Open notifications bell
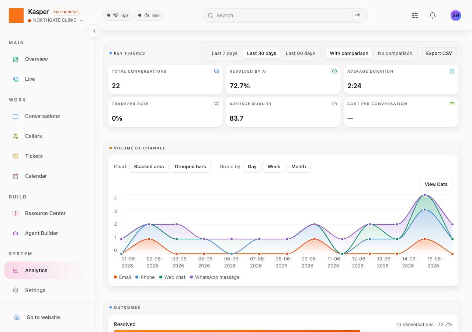Image resolution: width=472 pixels, height=332 pixels. click(x=433, y=15)
